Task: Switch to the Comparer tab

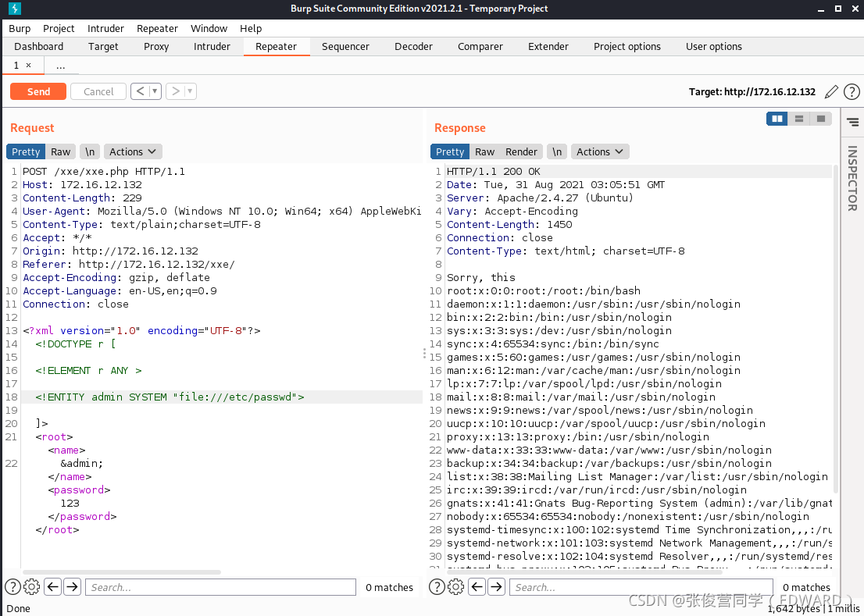Action: point(480,47)
